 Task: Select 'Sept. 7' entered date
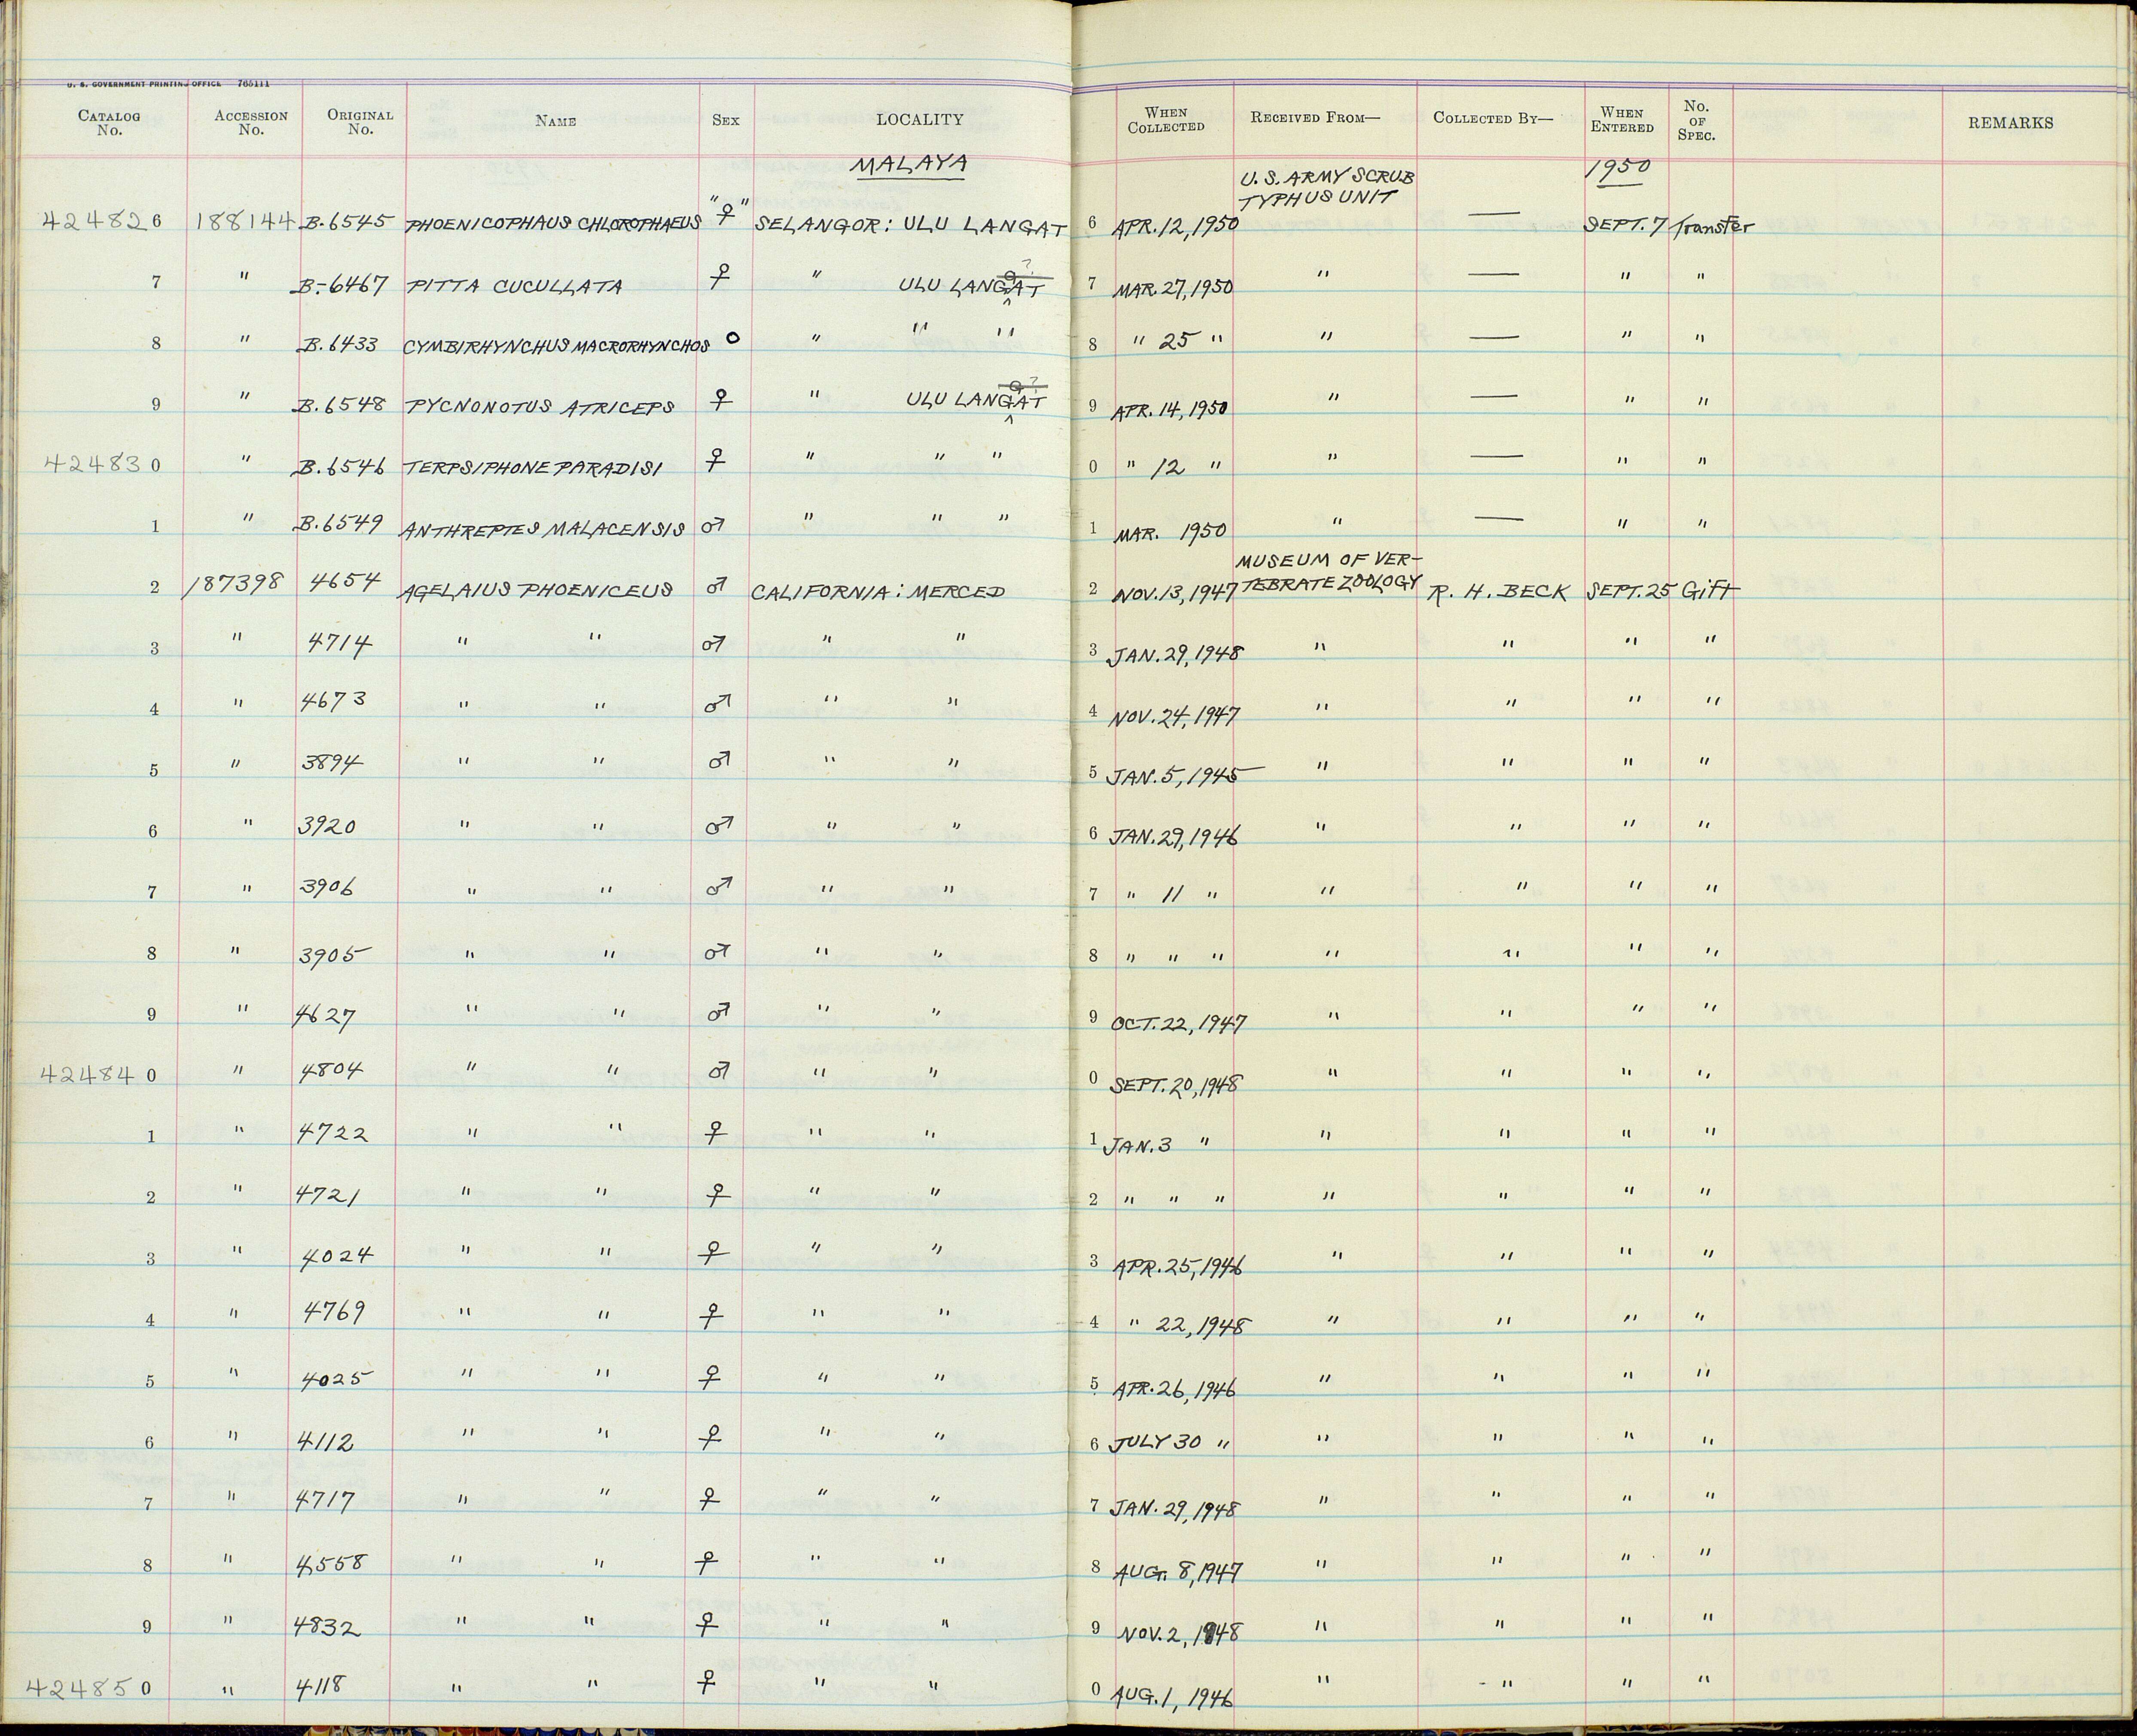point(1625,225)
